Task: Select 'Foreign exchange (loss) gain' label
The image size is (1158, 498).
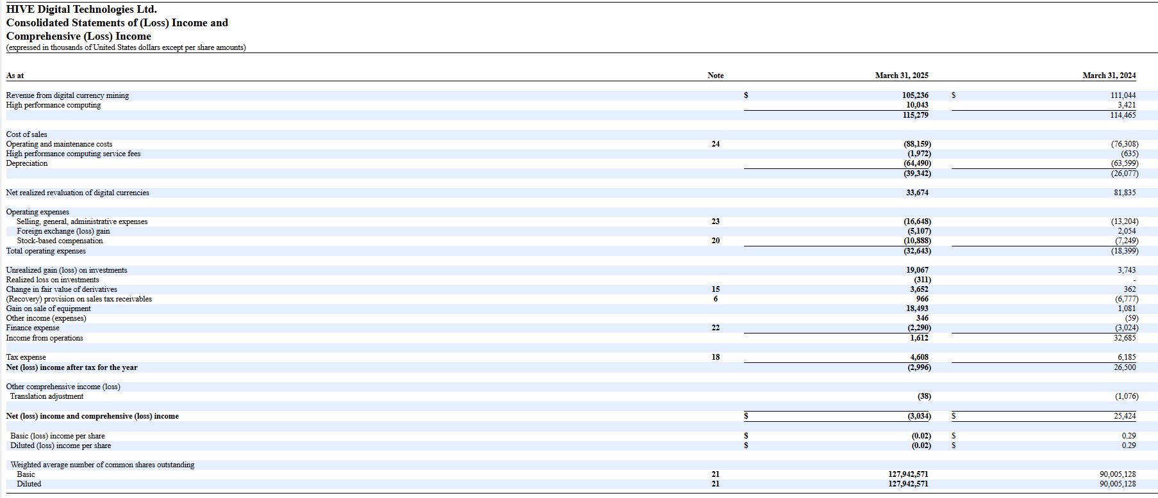Action: pyautogui.click(x=63, y=231)
